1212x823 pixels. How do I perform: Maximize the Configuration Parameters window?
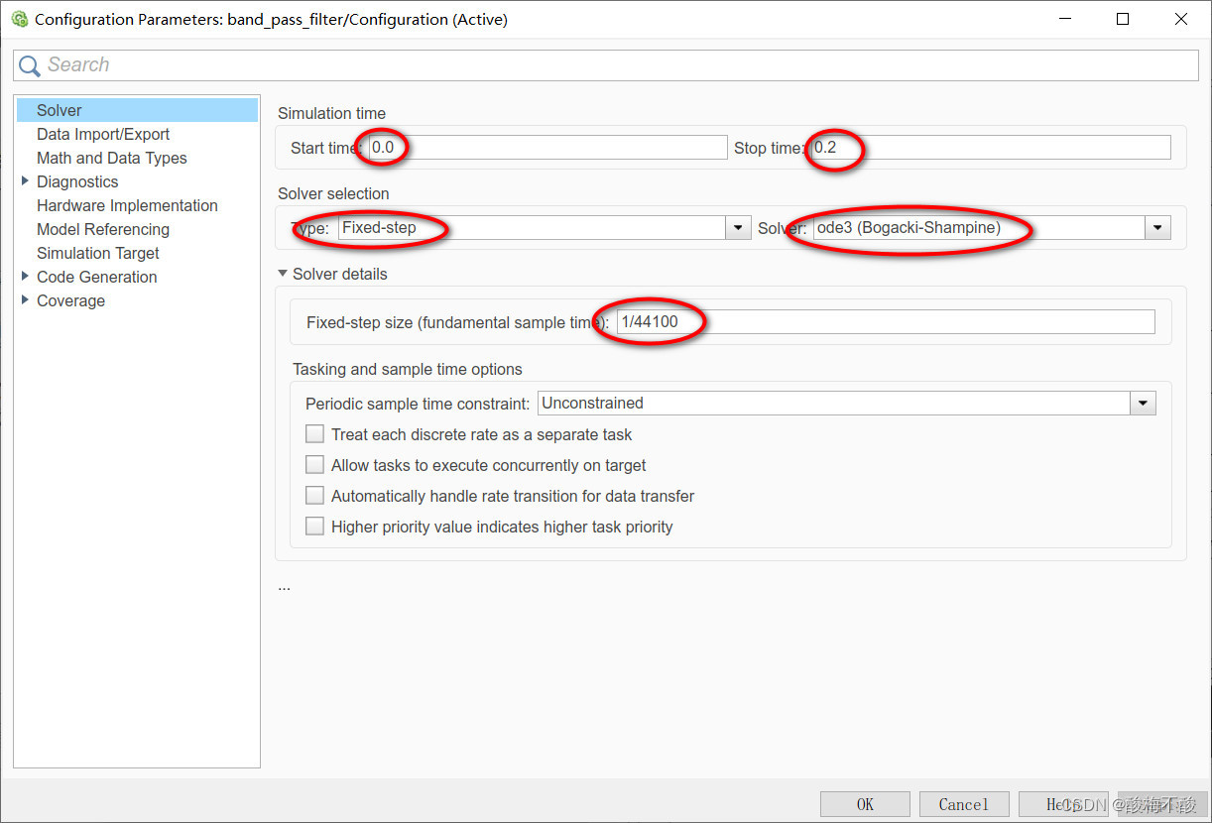click(x=1123, y=19)
